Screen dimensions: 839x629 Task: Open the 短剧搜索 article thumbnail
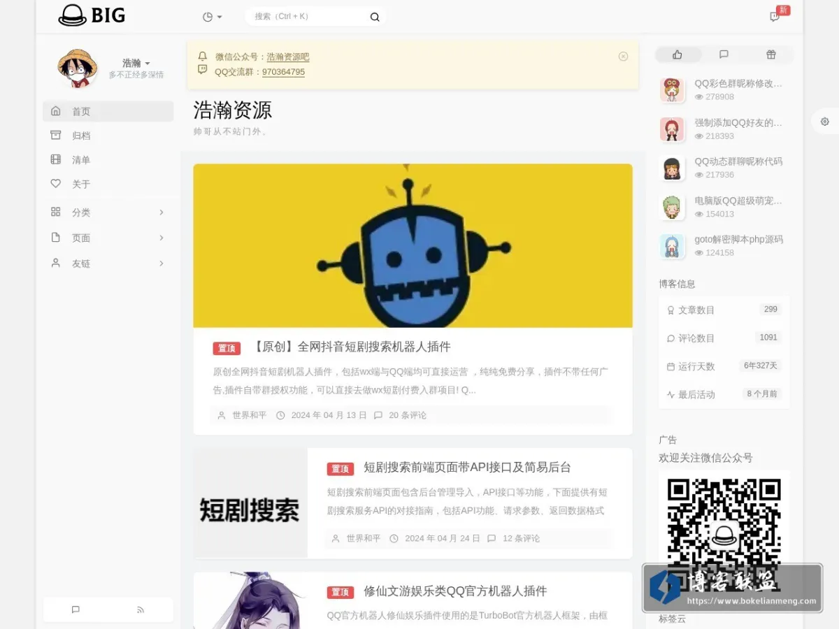pos(250,503)
